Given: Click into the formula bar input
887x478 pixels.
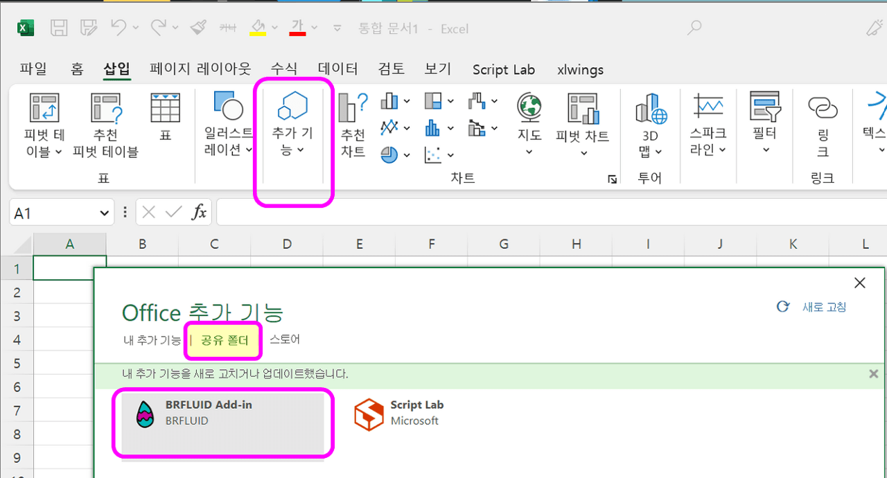Looking at the screenshot, I should [x=552, y=212].
